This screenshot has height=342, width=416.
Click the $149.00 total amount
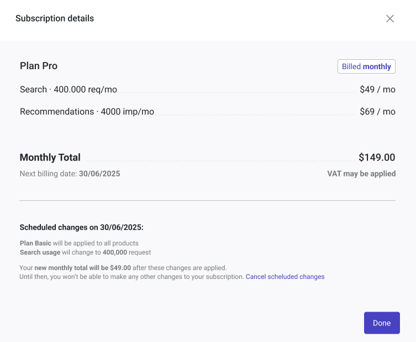coord(377,157)
